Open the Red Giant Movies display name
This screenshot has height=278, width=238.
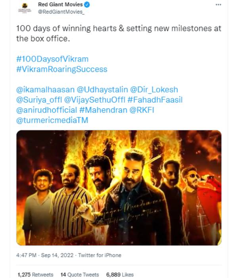(60, 5)
